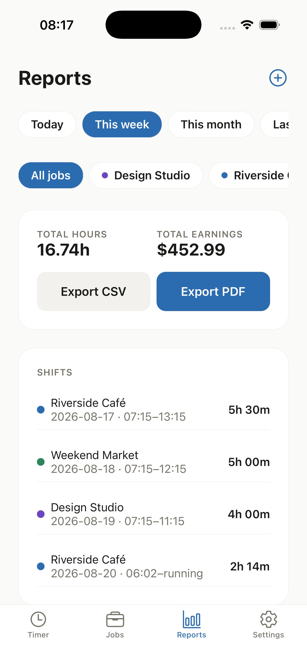This screenshot has height=668, width=307.
Task: Select the This week period filter
Action: coord(122,124)
